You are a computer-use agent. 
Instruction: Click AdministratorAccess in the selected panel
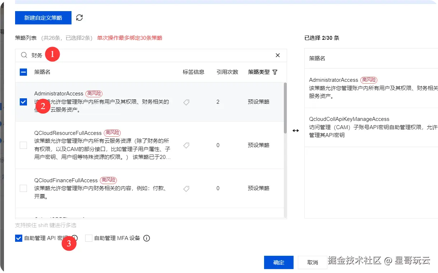[333, 80]
